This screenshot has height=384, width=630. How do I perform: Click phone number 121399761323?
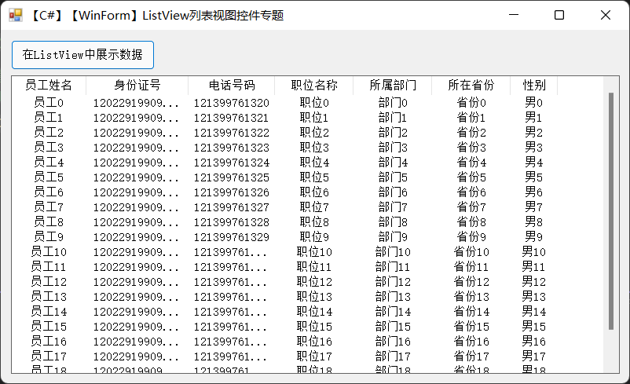coord(232,148)
